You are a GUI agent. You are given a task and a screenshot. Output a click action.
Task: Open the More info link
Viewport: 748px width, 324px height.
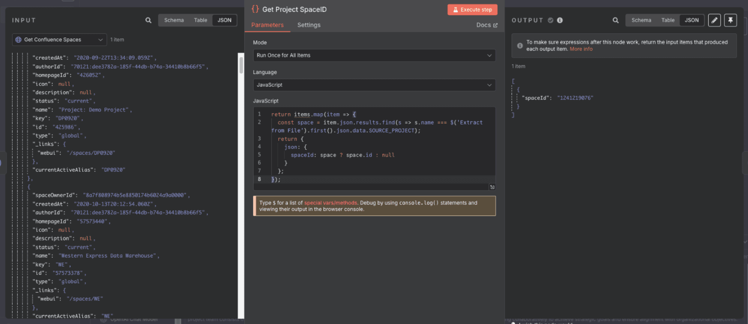(x=581, y=49)
